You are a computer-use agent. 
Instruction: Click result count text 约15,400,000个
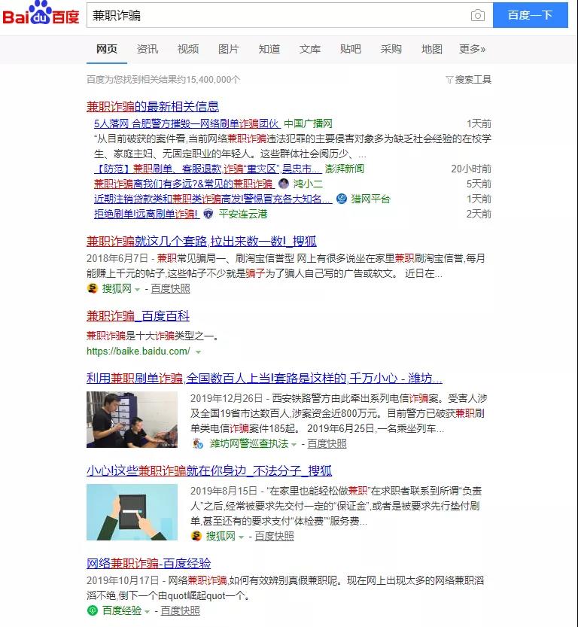[x=209, y=80]
